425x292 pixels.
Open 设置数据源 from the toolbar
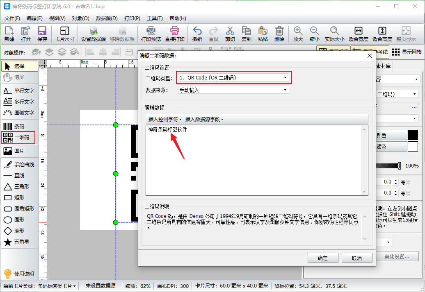tap(94, 34)
